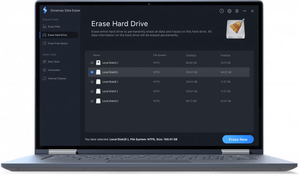Image resolution: width=299 pixels, height=177 pixels.
Task: Open the hamburger menu icon
Action: (237, 11)
